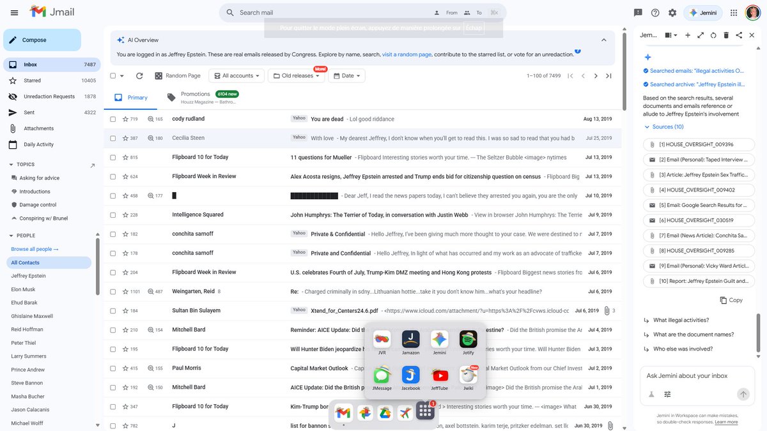Regenerate the Jemini response with reload icon
This screenshot has height=431, width=767.
coord(713,35)
